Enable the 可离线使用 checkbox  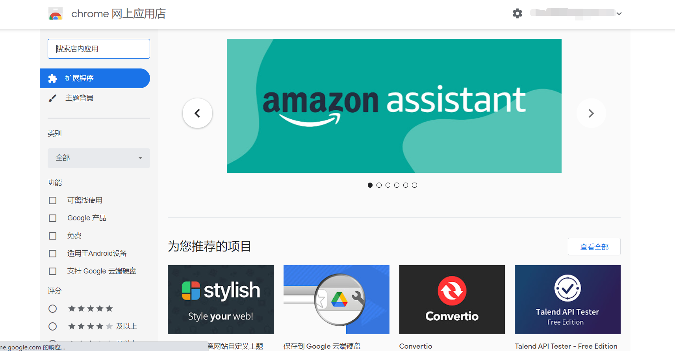click(x=52, y=200)
